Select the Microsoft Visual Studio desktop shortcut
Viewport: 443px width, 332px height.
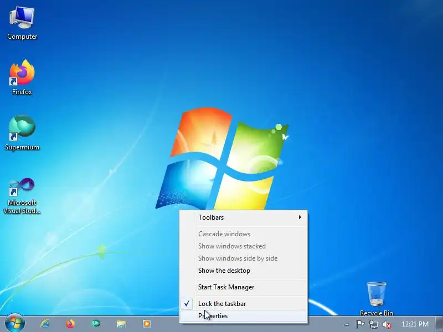(x=22, y=196)
